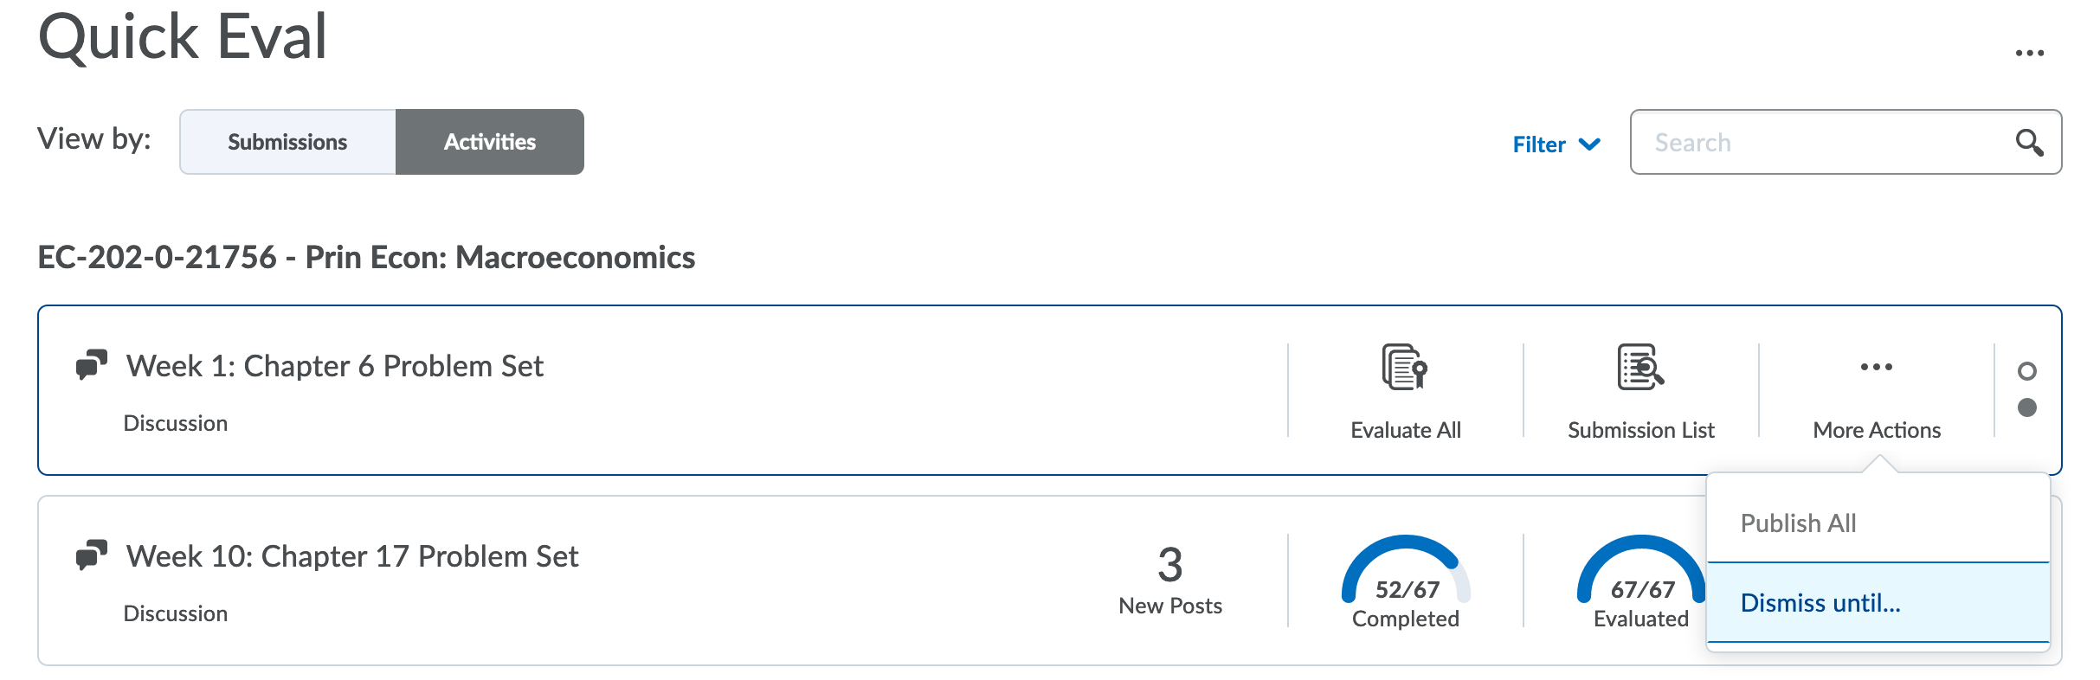Click Week 10 discussion speech bubble icon

(x=92, y=555)
